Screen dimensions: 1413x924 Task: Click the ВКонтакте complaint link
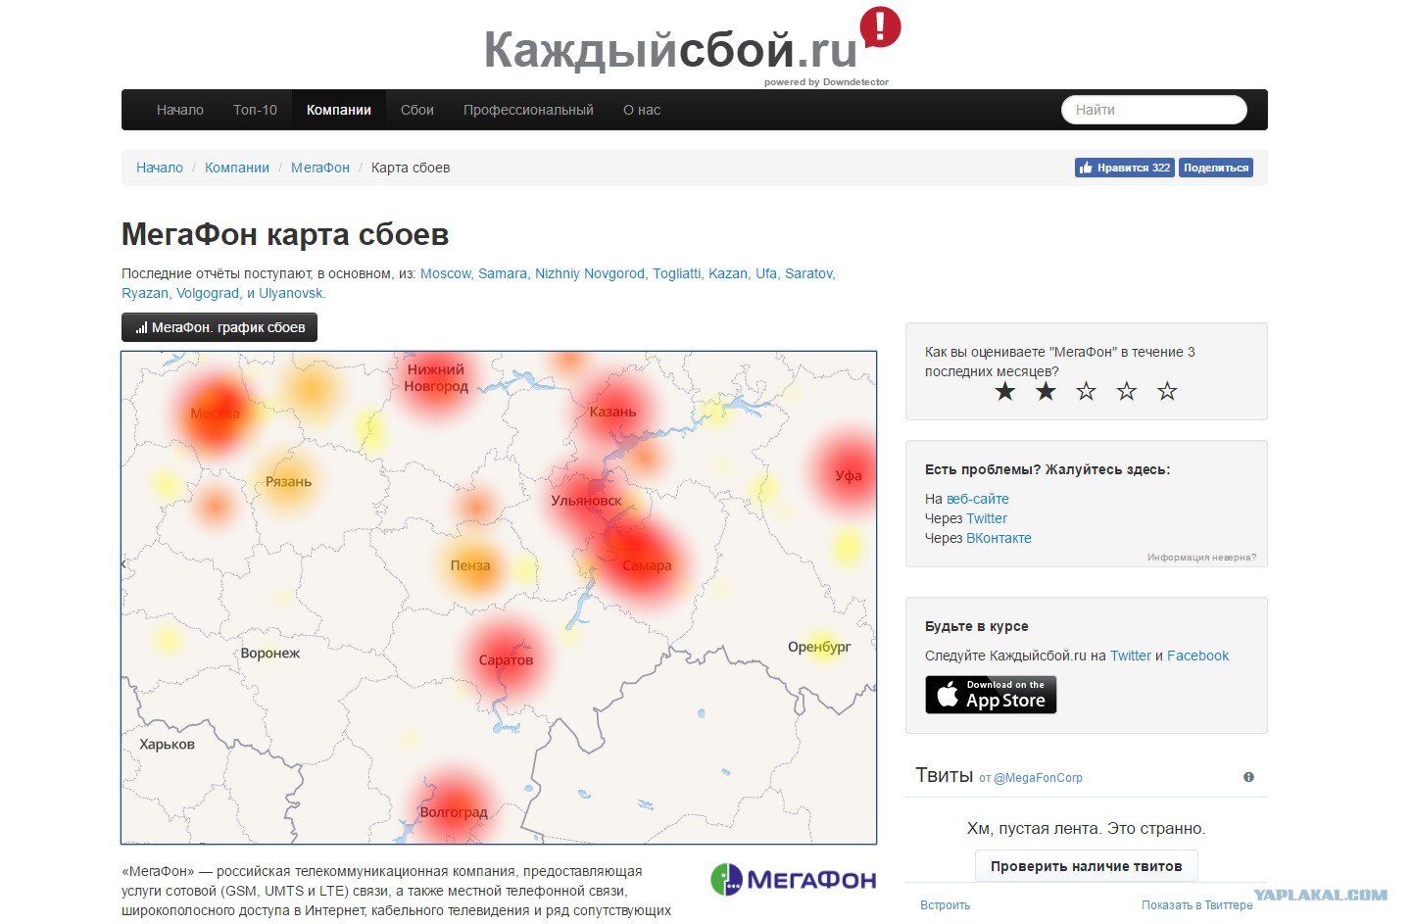coord(999,538)
